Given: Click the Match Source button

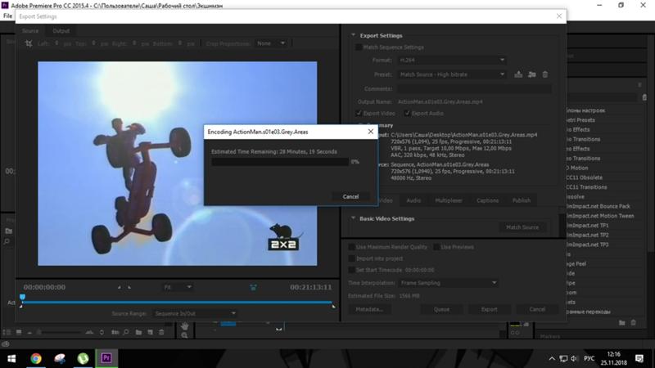Looking at the screenshot, I should click(x=522, y=227).
